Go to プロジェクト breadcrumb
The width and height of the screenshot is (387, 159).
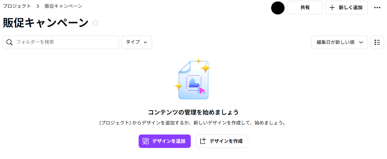[x=17, y=6]
